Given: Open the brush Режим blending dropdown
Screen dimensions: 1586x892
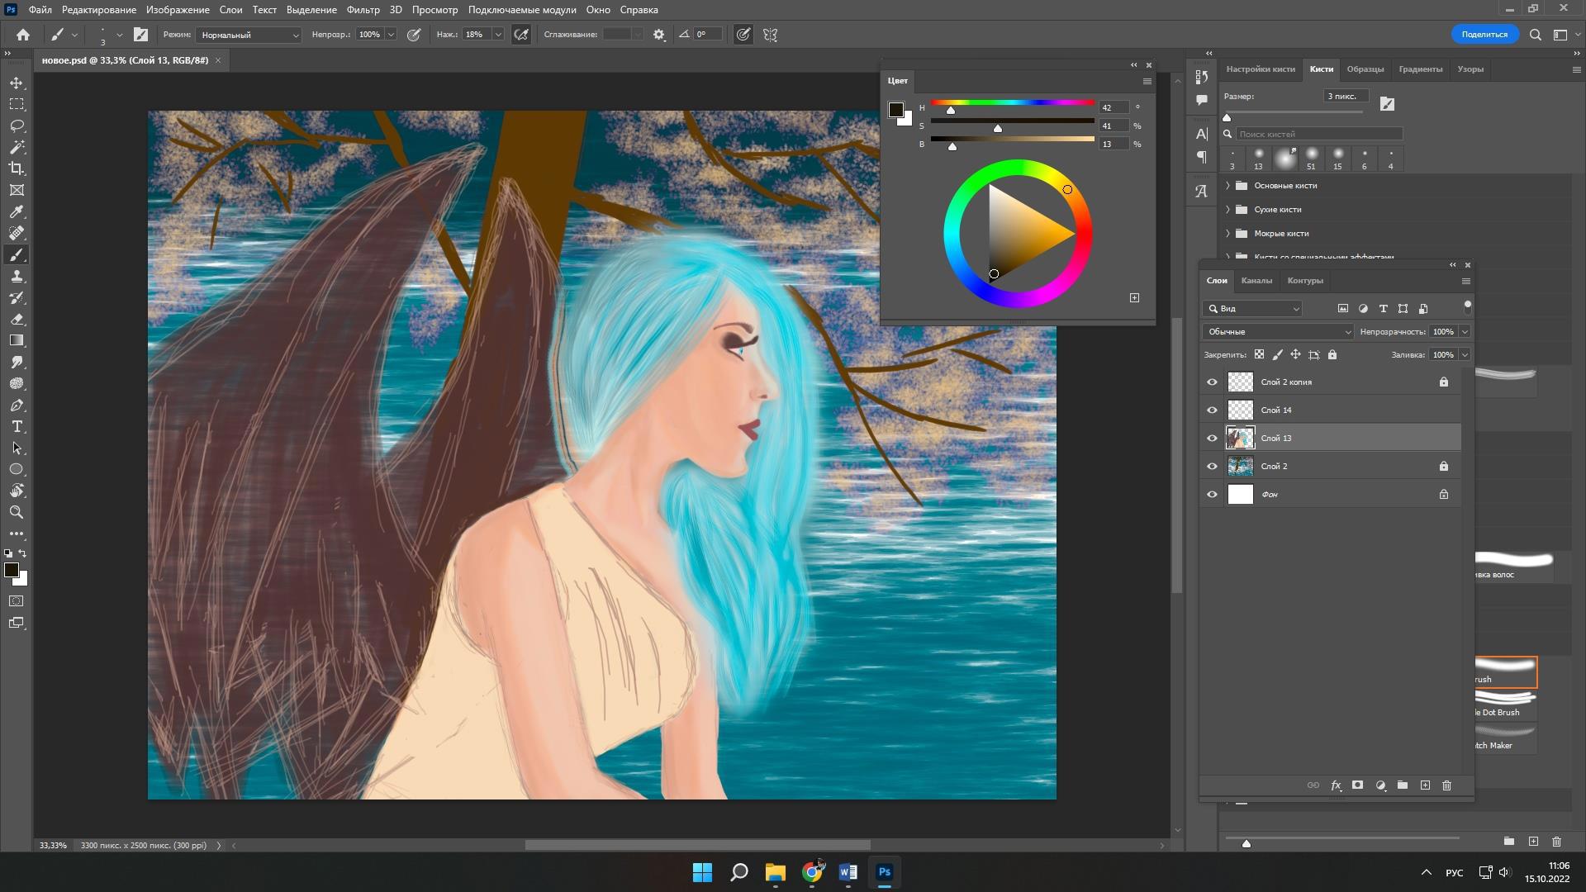Looking at the screenshot, I should (x=249, y=35).
